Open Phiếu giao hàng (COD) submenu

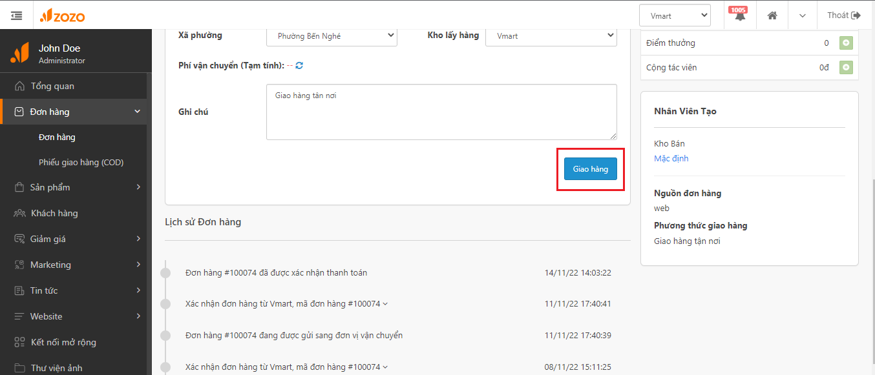click(81, 162)
